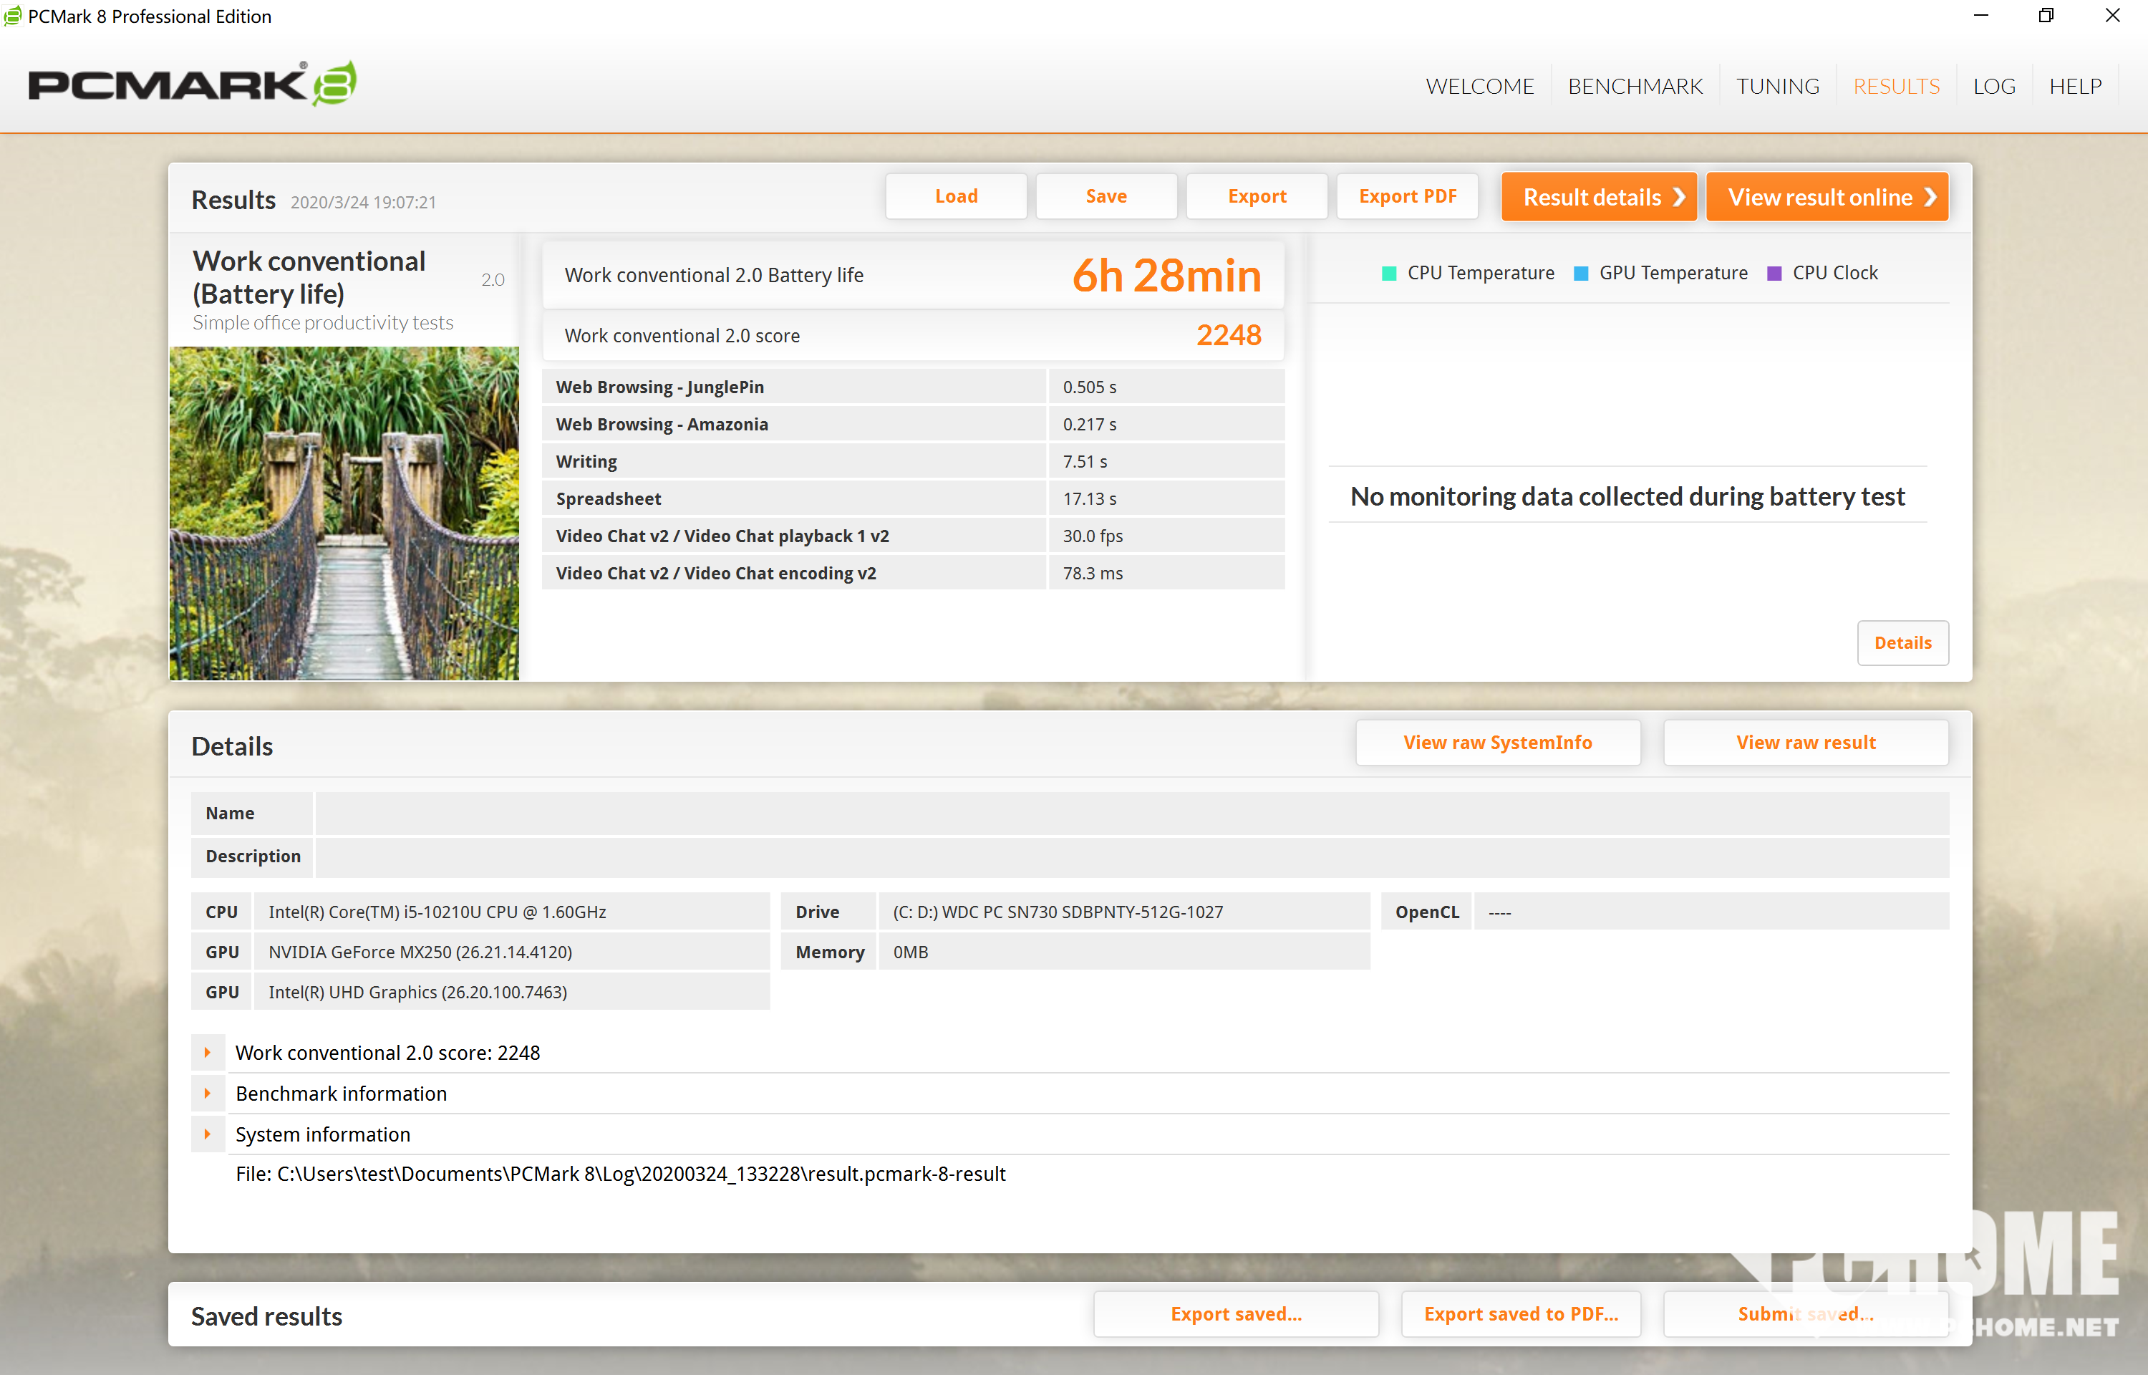Open the TUNING tab
This screenshot has height=1375, width=2148.
1778,87
